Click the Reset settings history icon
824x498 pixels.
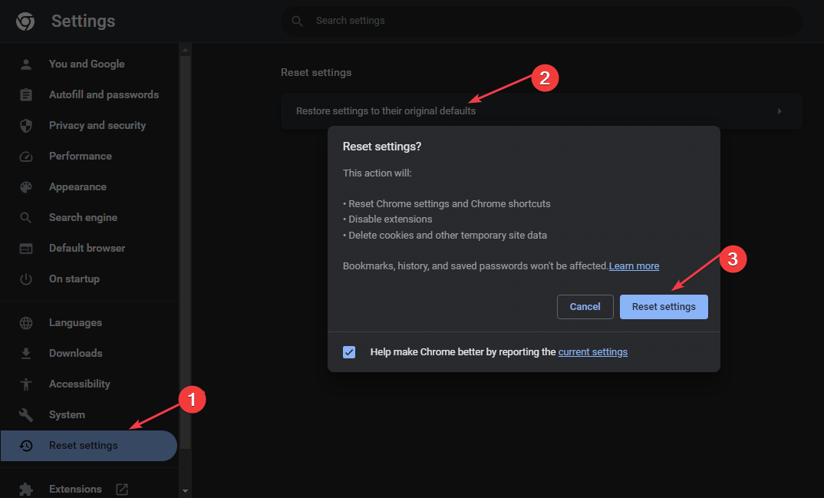(26, 446)
